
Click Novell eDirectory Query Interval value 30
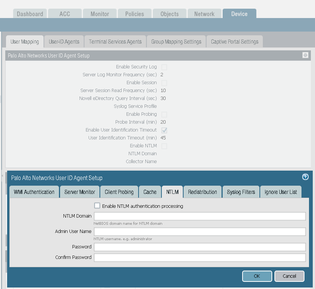coord(163,98)
